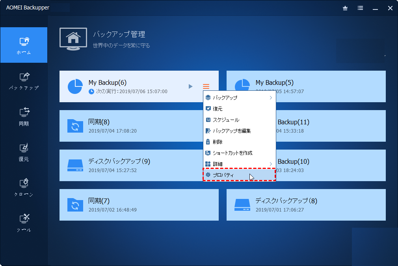398x266 pixels.
Task: Click the trash icon next to 削除
Action: (x=208, y=142)
